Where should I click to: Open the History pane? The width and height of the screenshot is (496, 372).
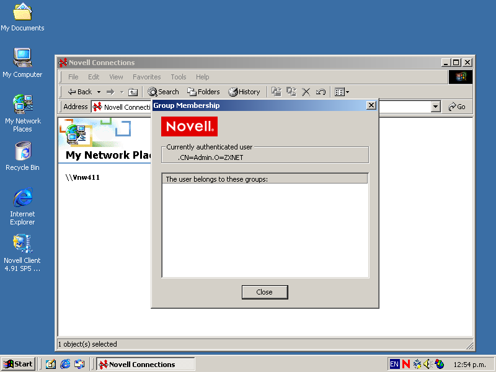coord(244,92)
